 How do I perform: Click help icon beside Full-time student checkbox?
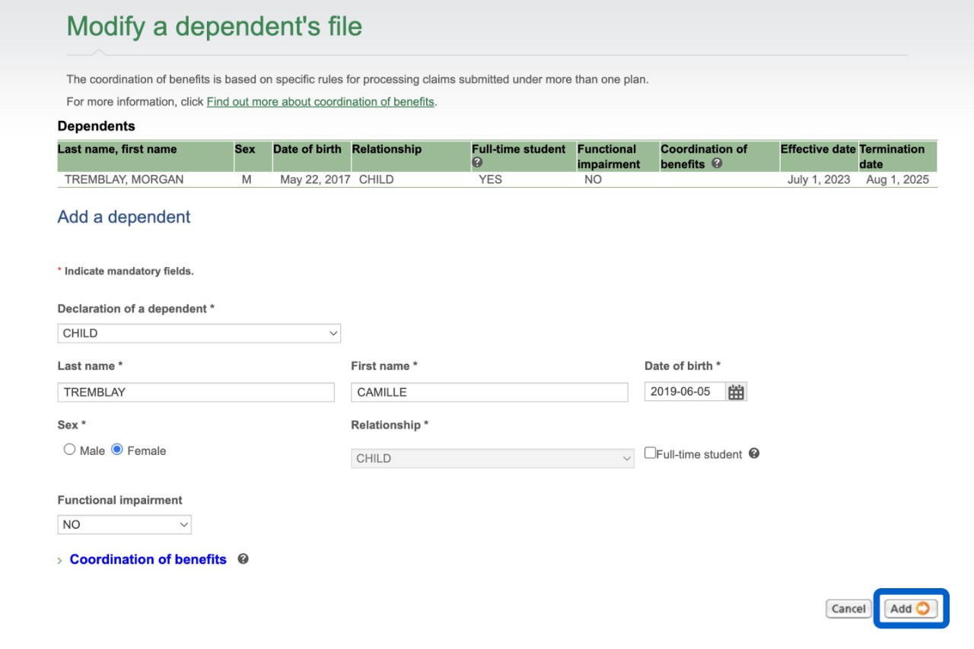(x=753, y=453)
